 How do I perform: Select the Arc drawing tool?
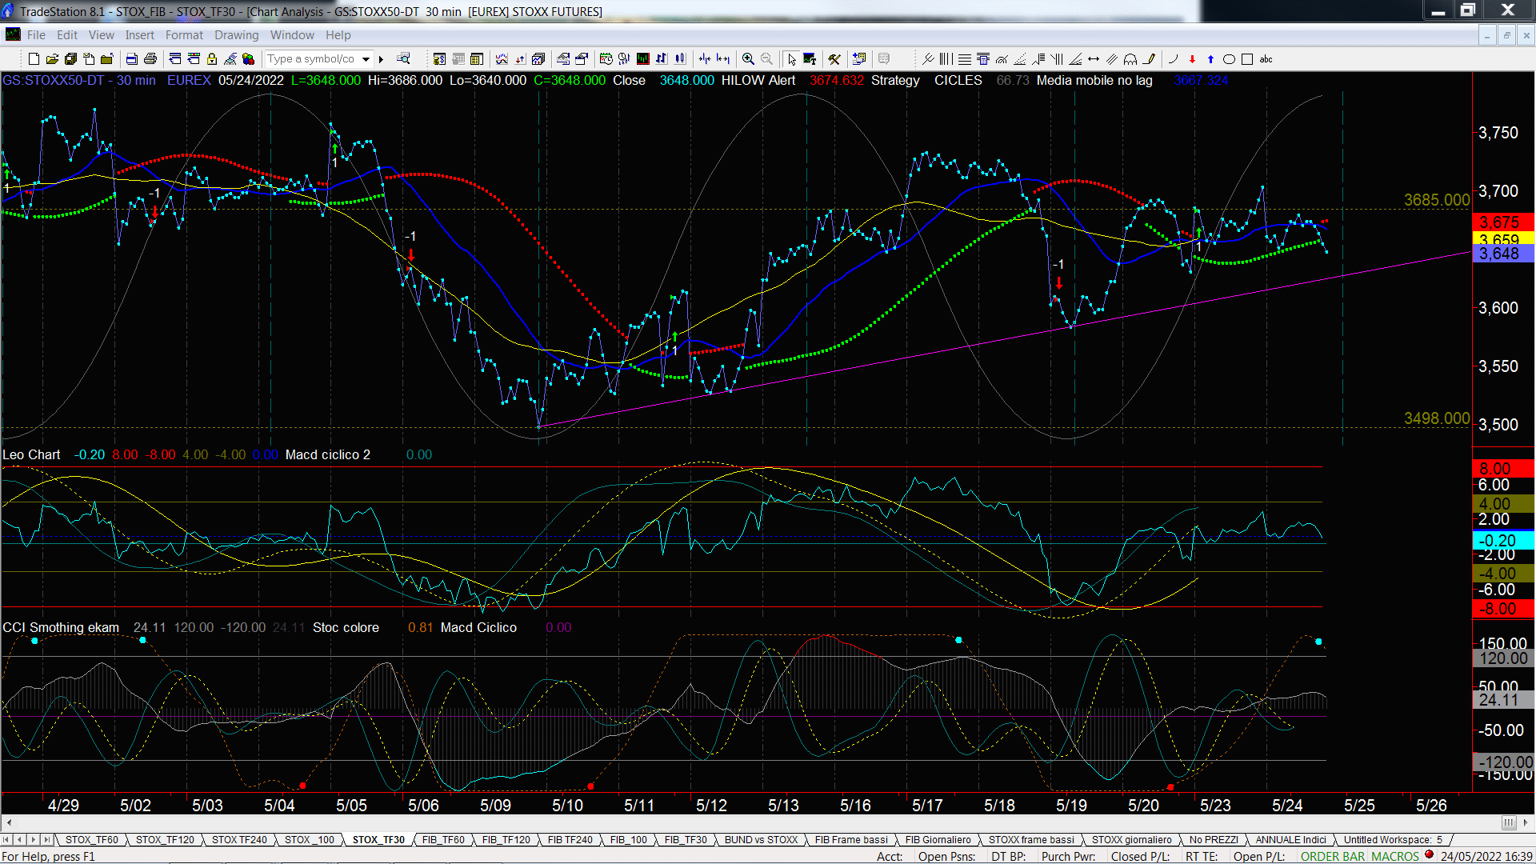click(1174, 59)
